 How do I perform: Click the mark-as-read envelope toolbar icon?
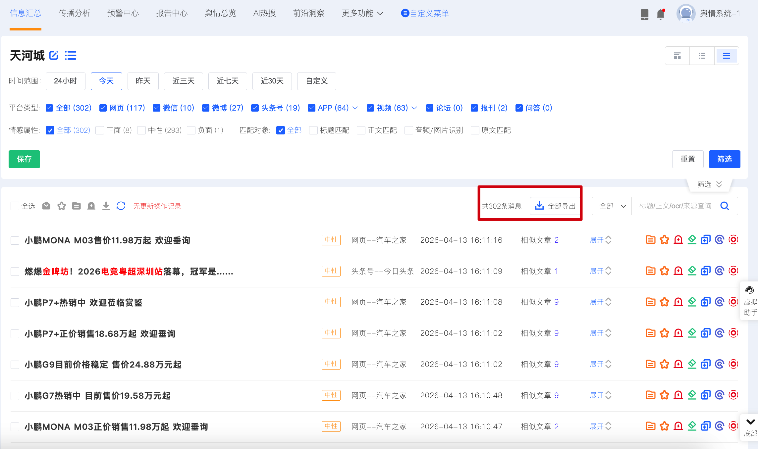(x=46, y=206)
